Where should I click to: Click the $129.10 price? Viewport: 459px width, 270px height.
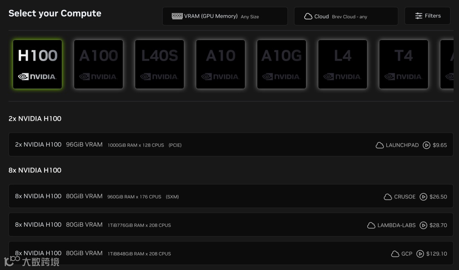pyautogui.click(x=436, y=254)
